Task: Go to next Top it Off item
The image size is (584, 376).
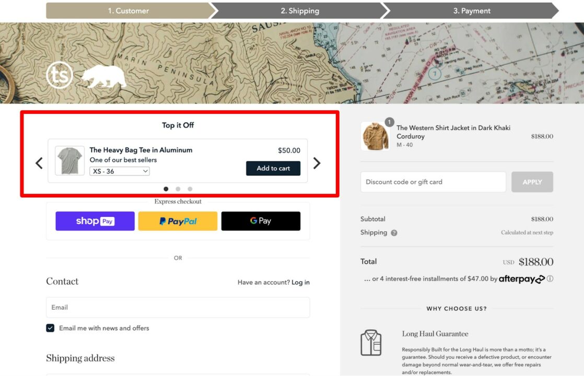Action: [x=317, y=163]
